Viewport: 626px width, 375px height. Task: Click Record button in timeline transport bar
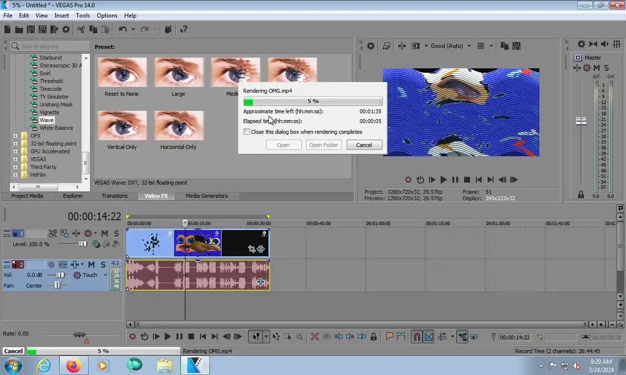(x=132, y=336)
